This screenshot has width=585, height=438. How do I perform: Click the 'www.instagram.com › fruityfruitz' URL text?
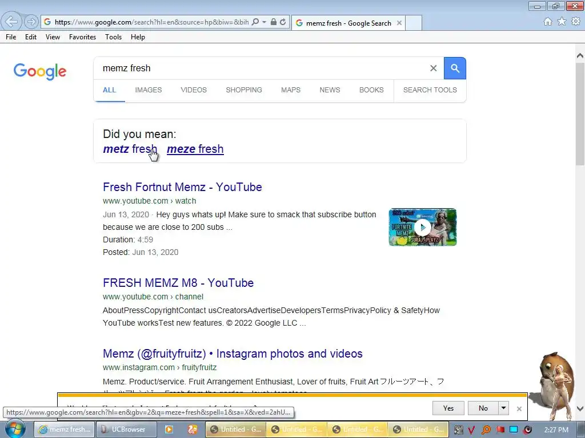pos(160,367)
